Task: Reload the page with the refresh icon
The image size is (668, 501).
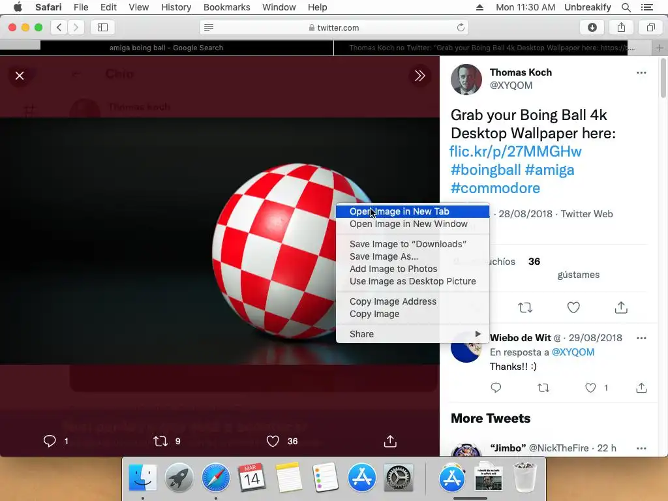Action: click(x=461, y=27)
